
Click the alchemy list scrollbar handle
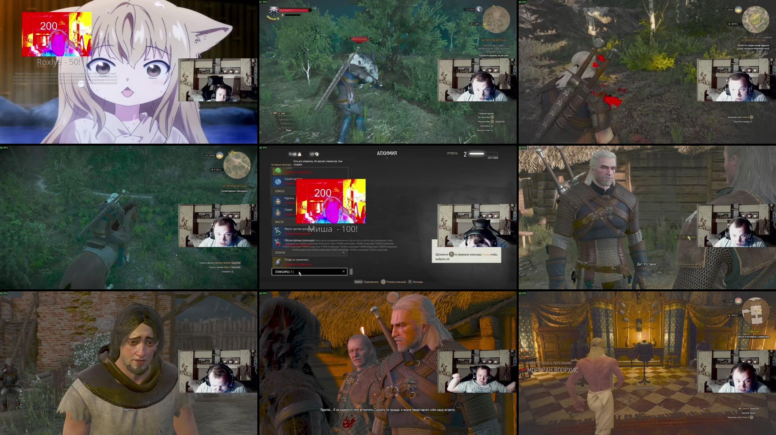pyautogui.click(x=351, y=272)
